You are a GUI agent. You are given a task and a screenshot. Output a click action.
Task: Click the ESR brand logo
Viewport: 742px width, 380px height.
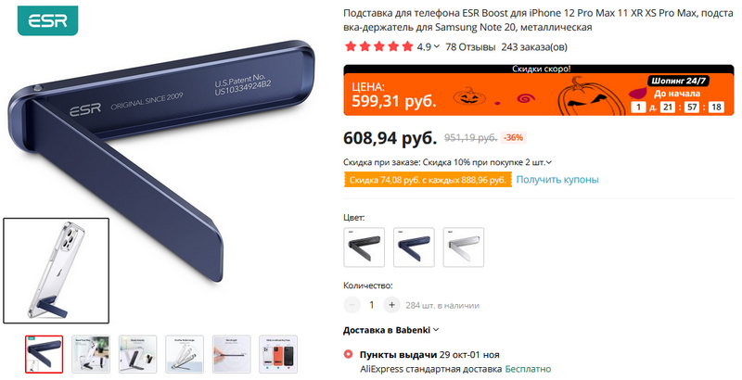[48, 20]
